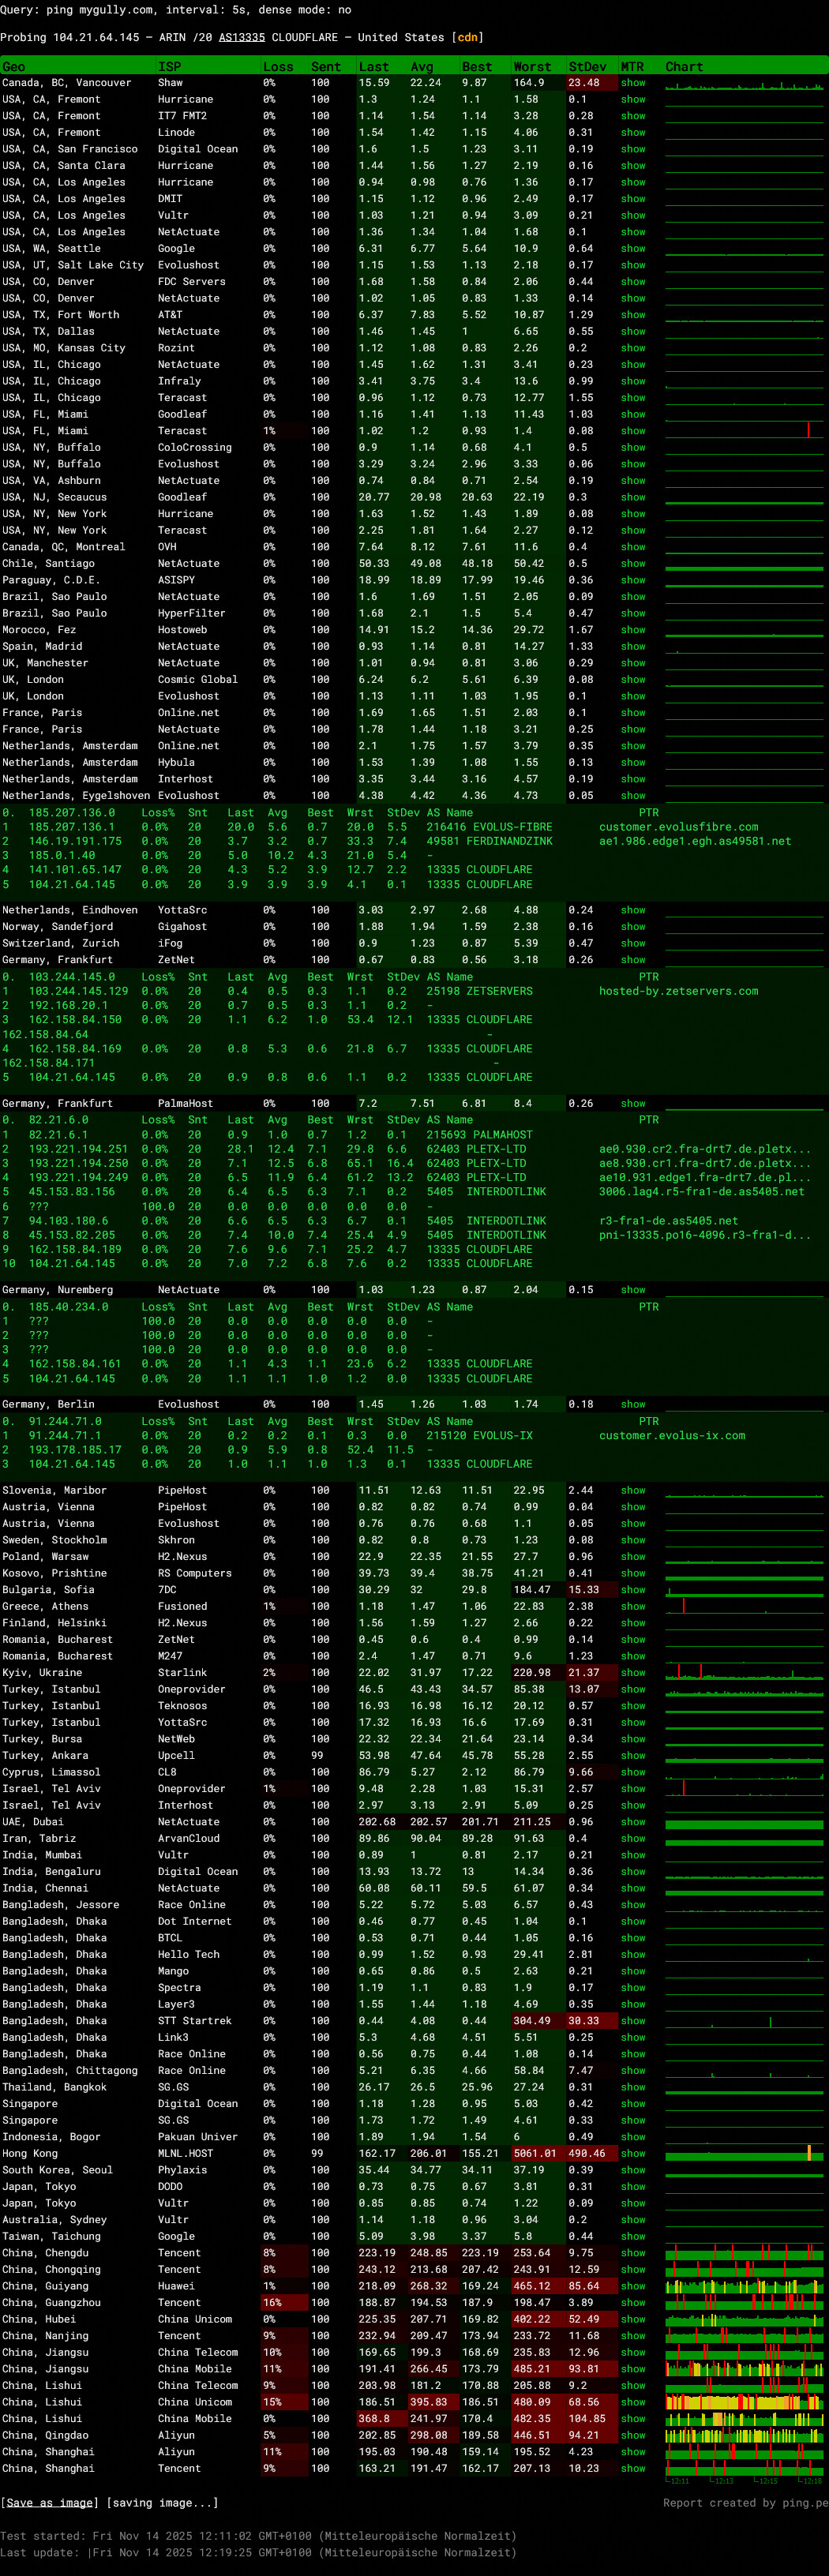
Task: Show MTR for Qingdao Aliyun row
Action: click(x=633, y=2435)
